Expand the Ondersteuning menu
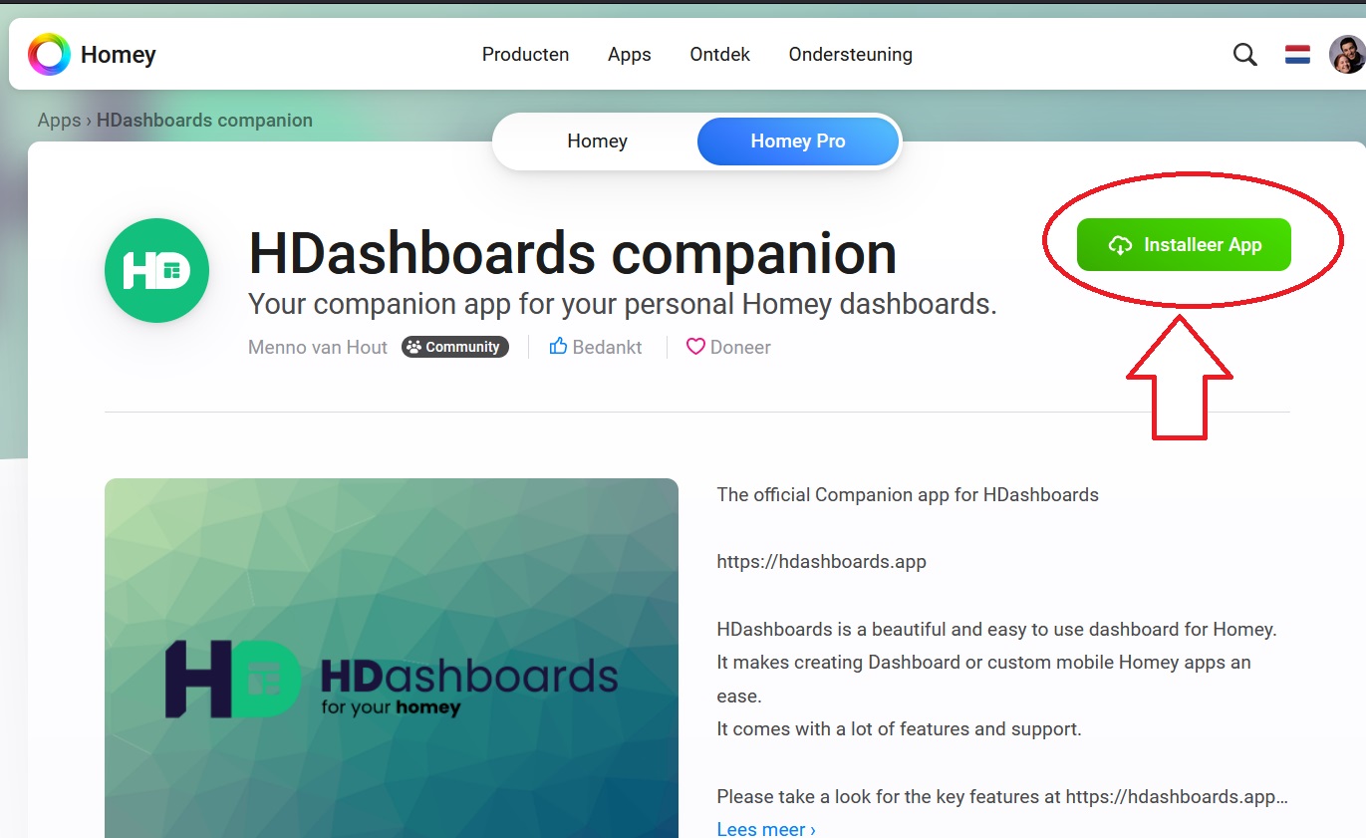The width and height of the screenshot is (1366, 838). tap(850, 55)
